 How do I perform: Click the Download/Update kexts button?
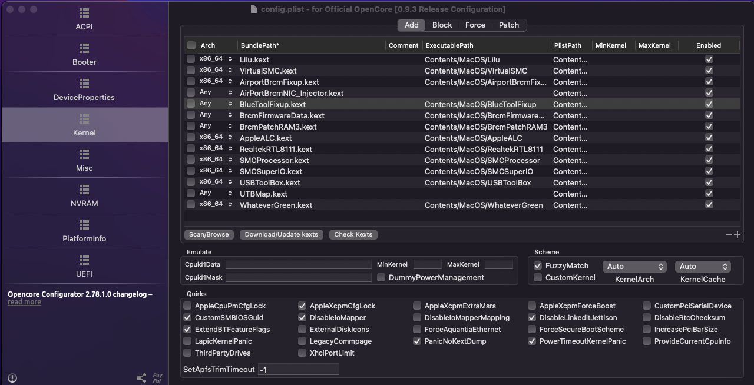click(x=281, y=234)
